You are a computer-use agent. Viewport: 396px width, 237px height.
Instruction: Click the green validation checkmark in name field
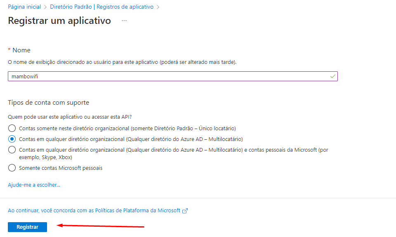point(333,76)
